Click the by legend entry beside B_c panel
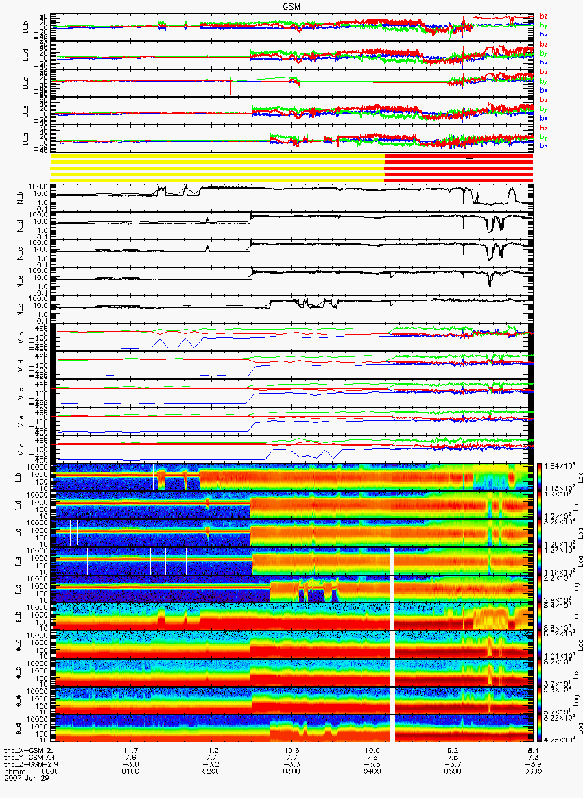583x798 pixels. [543, 81]
